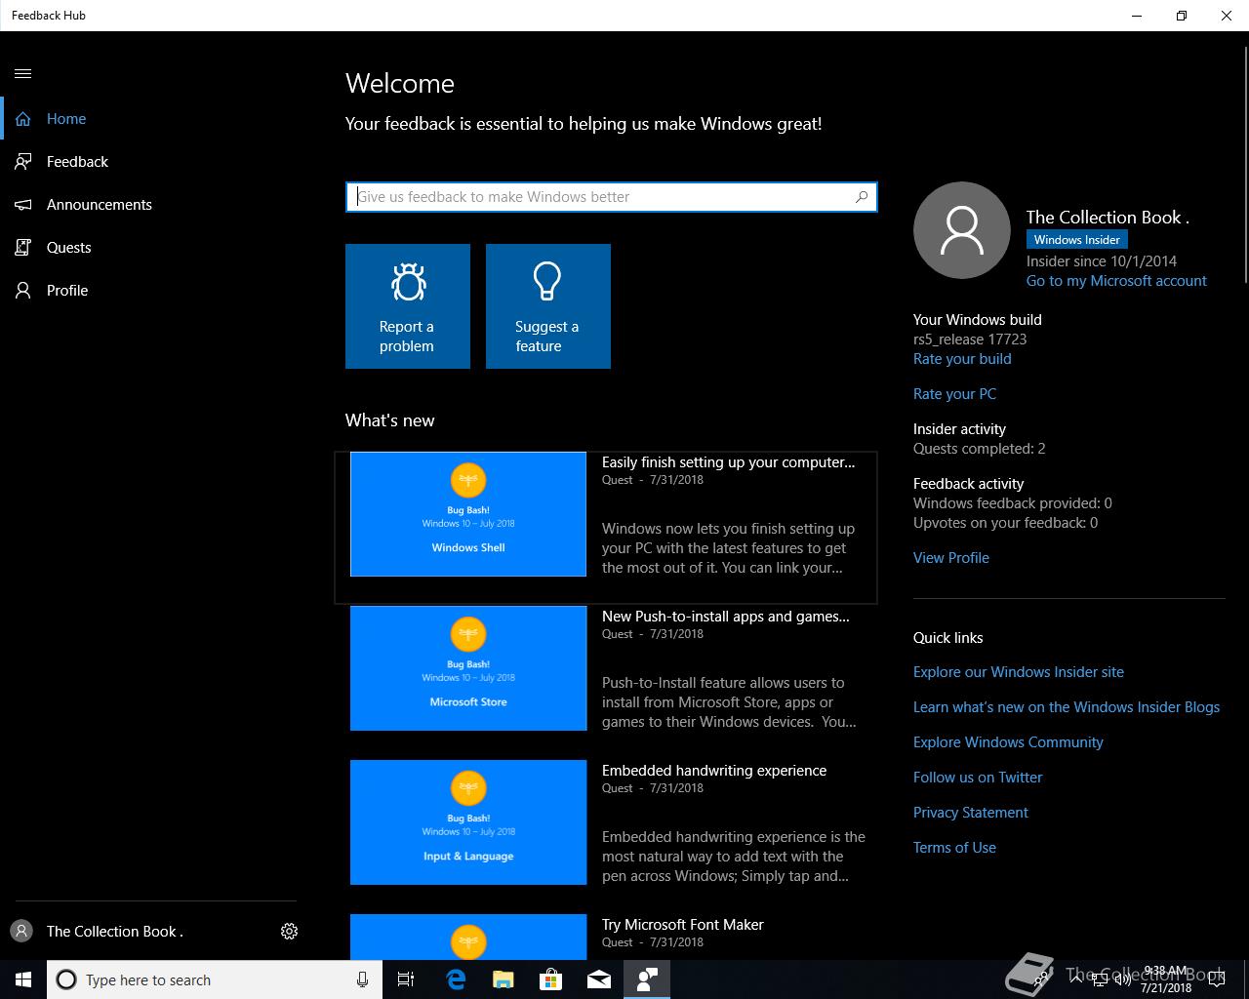Viewport: 1249px width, 999px height.
Task: Click the Windows Insider badge
Action: coord(1077,240)
